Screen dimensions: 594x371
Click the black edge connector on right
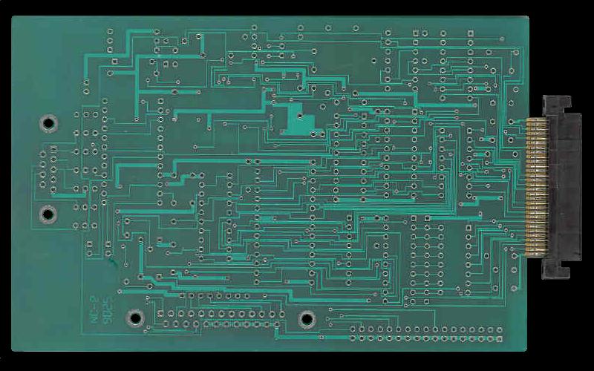pyautogui.click(x=562, y=185)
